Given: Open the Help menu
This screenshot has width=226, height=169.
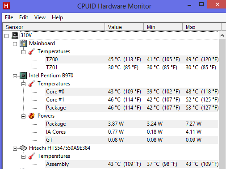Looking at the screenshot, I should (57, 17).
